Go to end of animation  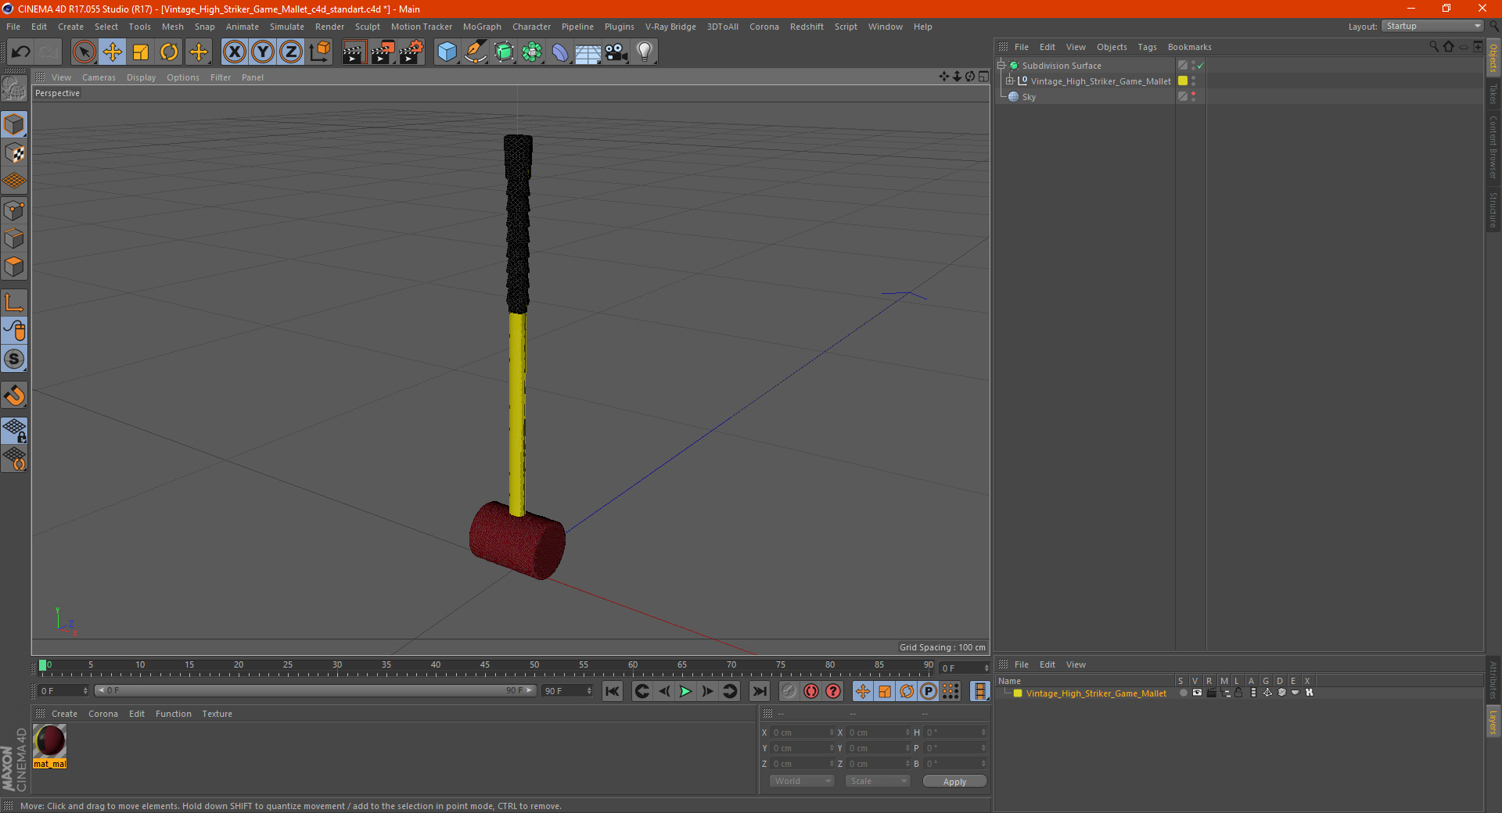[x=759, y=691]
